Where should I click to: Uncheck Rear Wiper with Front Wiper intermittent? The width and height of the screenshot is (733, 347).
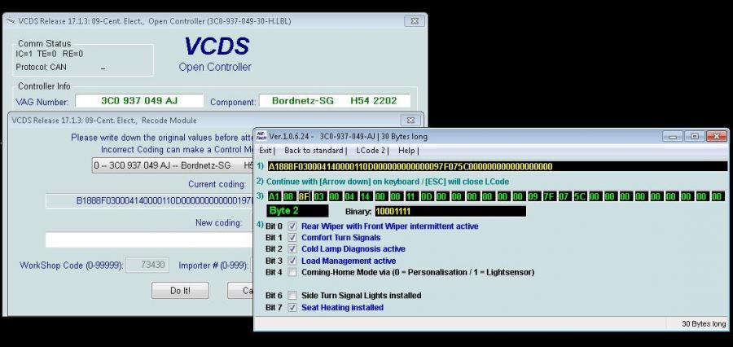point(292,226)
